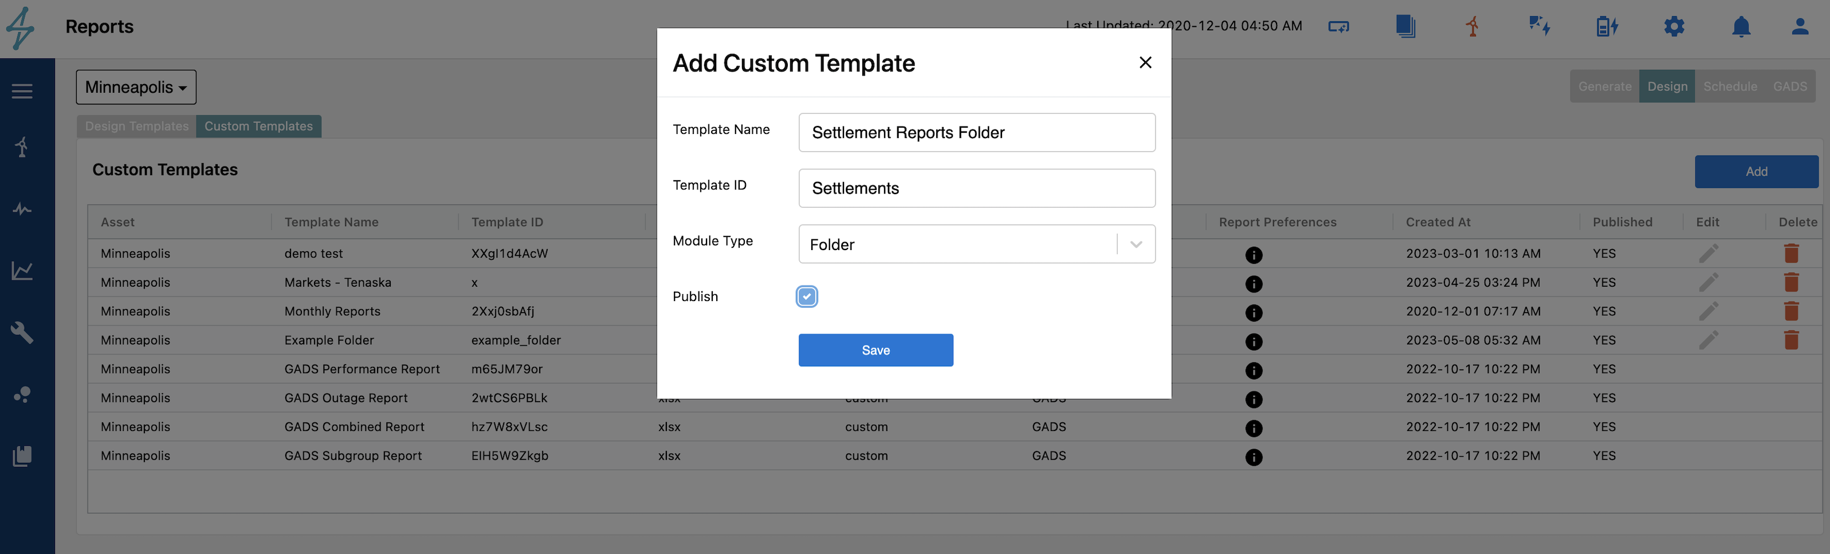Viewport: 1830px width, 554px height.
Task: Sort by Template Name column header
Action: click(x=331, y=222)
